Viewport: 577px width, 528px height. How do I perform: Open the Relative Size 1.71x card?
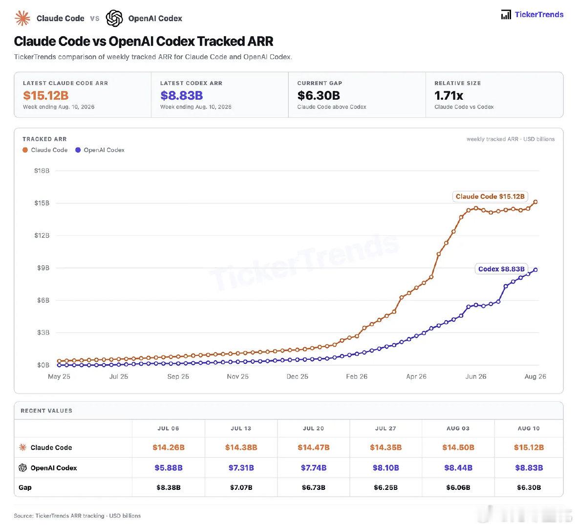494,95
